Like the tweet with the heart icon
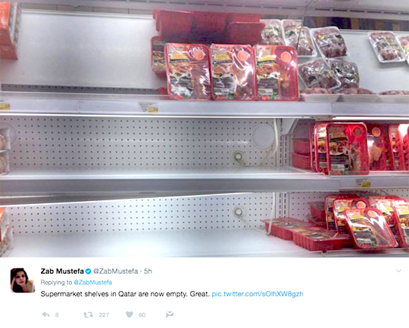409x328 pixels. pyautogui.click(x=130, y=314)
